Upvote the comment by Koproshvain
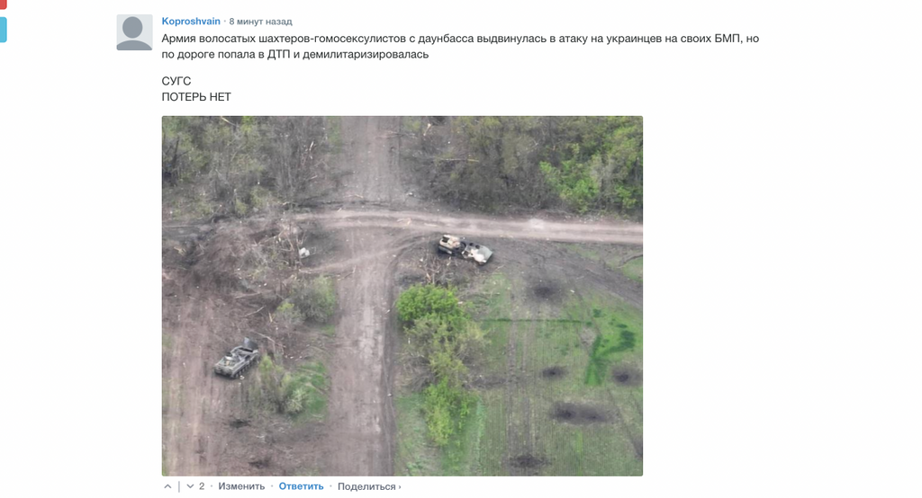Image resolution: width=922 pixels, height=498 pixels. 167,486
